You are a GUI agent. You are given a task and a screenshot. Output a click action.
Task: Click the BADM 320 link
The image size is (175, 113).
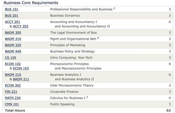[13, 45]
